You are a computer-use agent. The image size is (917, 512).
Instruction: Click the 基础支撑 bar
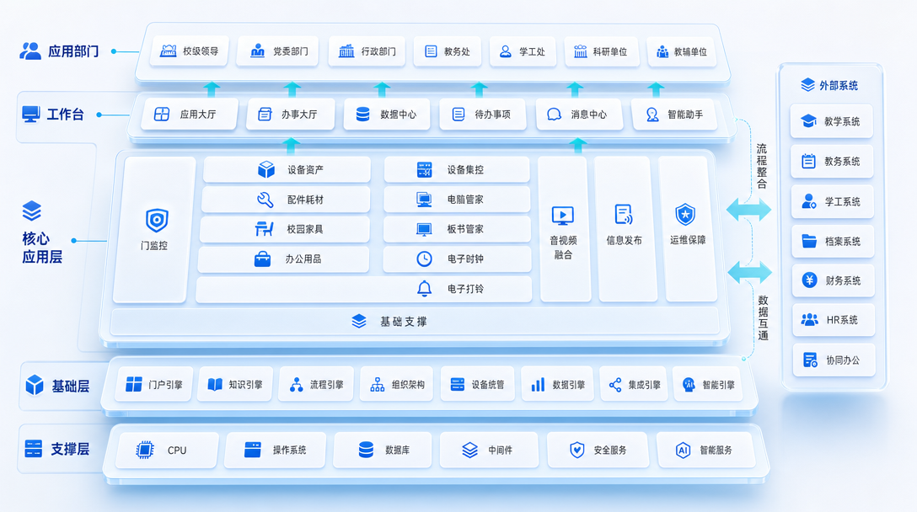414,322
